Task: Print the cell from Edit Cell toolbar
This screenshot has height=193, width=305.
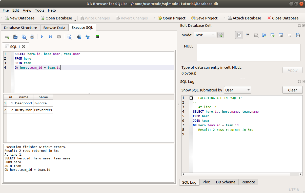Action: point(298,35)
